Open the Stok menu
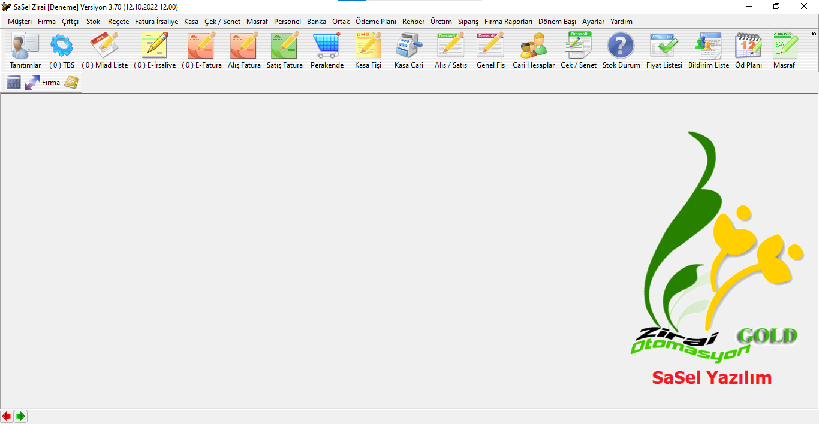819x424 pixels. click(94, 22)
